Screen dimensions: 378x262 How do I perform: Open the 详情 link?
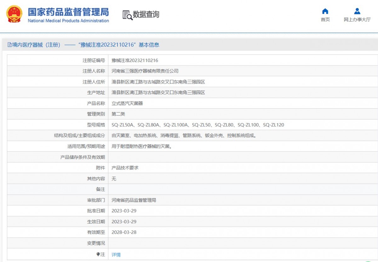pos(116,254)
